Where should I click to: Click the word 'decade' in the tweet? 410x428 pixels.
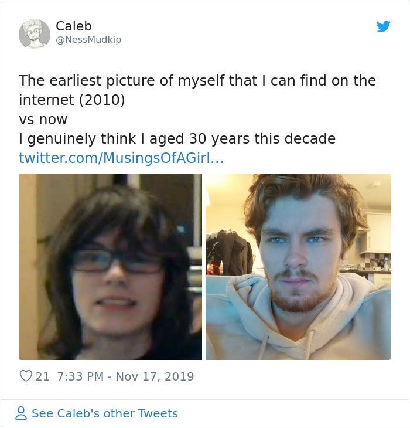pos(310,138)
